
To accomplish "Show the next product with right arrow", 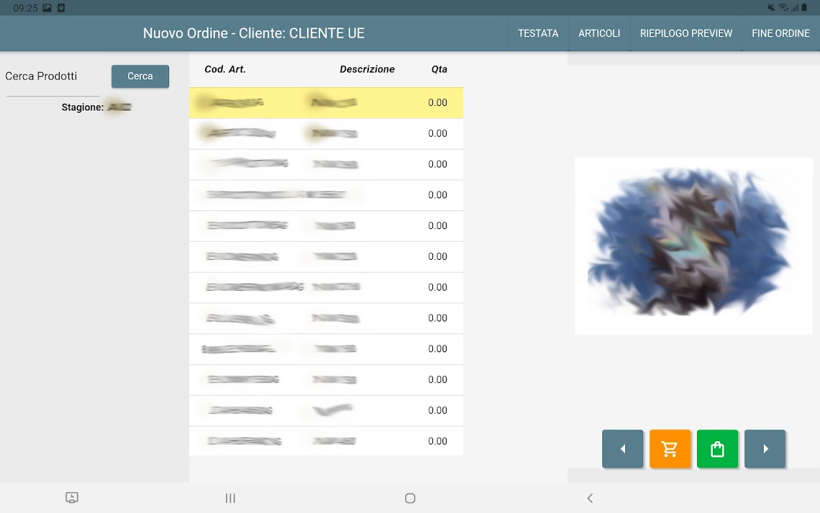I will (x=765, y=449).
